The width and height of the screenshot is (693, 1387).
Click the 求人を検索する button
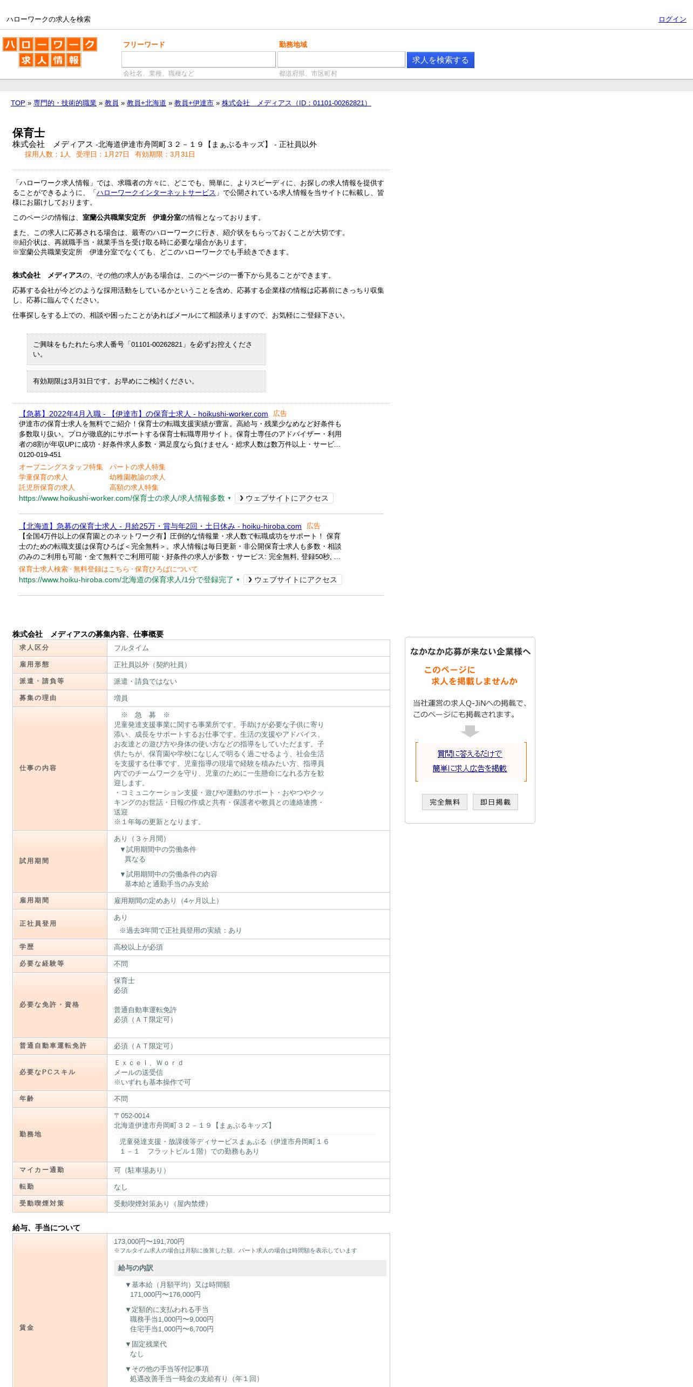[440, 60]
